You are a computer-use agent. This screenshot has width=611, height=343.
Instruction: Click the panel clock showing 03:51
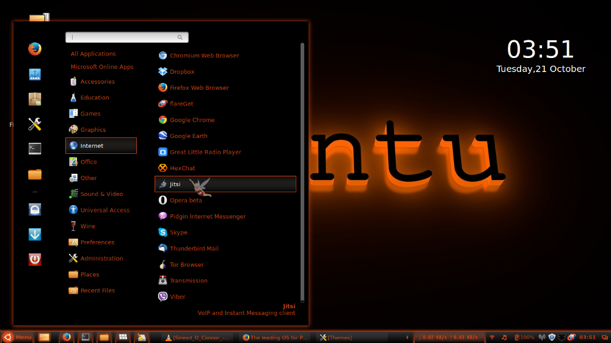[587, 338]
